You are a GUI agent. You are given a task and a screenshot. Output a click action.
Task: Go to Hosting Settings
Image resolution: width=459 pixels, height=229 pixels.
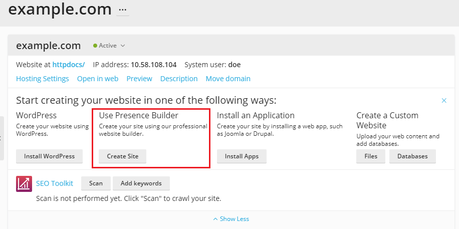point(43,79)
